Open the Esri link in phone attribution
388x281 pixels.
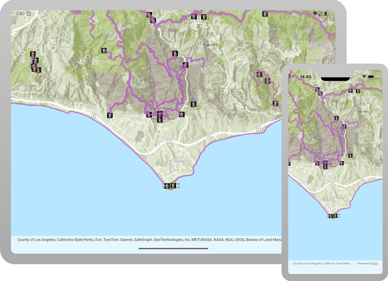[x=375, y=263]
